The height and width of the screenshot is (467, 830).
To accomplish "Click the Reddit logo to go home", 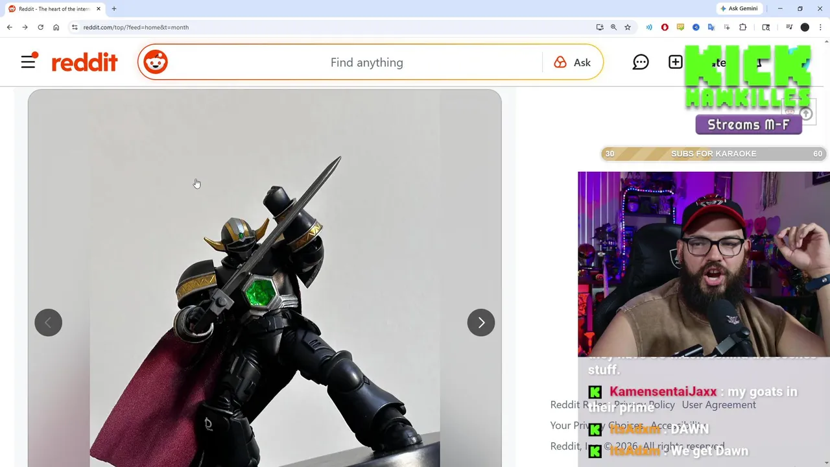I will pos(84,62).
